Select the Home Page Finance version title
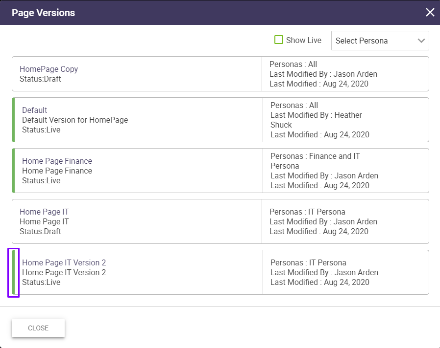440x348 pixels. (57, 161)
